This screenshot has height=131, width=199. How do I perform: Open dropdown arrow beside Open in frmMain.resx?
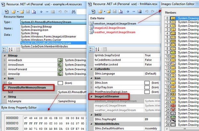104,12
